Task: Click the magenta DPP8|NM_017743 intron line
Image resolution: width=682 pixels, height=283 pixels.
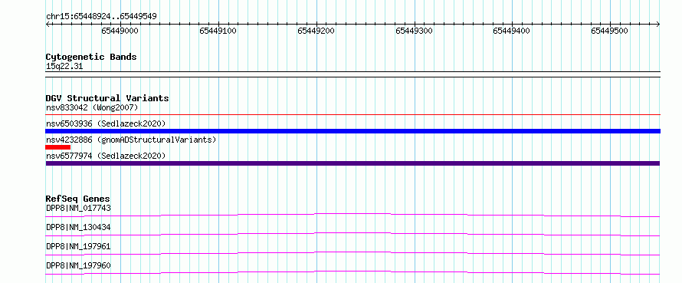Action: pos(352,215)
